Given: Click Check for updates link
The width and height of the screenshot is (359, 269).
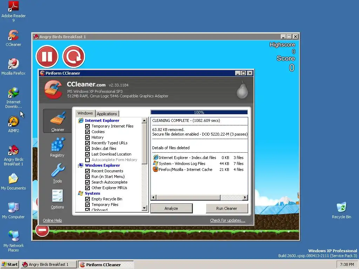Looking at the screenshot, I should click(x=228, y=220).
